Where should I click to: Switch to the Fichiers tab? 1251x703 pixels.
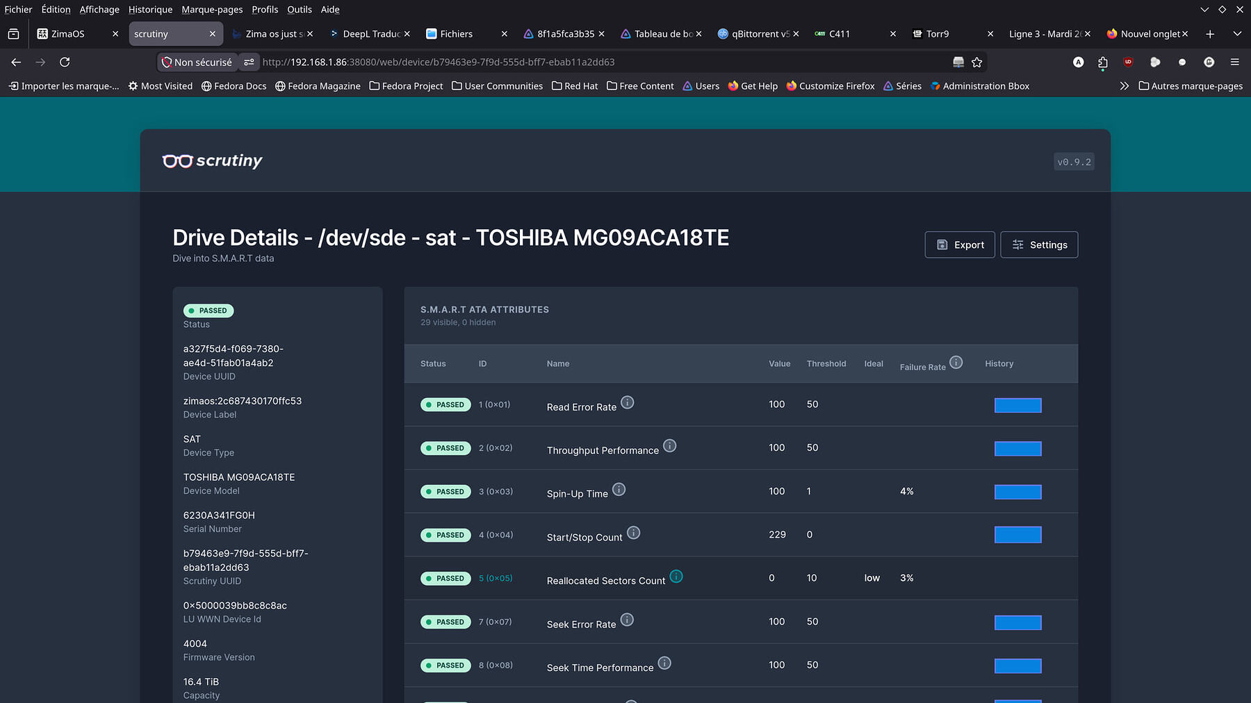pos(466,33)
